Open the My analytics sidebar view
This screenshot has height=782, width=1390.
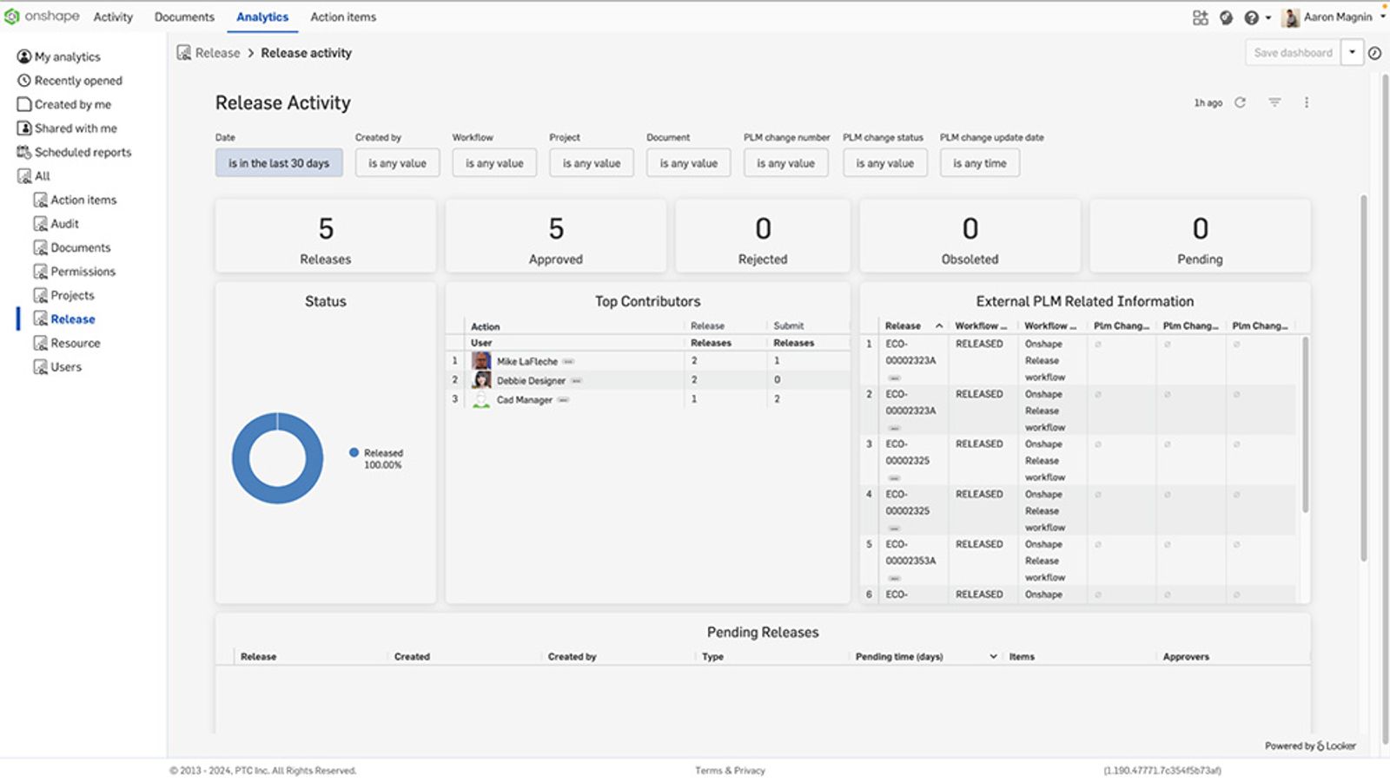click(66, 56)
